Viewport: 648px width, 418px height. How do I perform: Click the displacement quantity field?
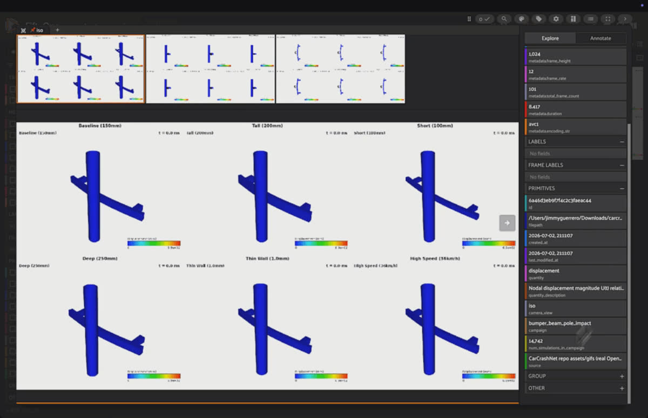pyautogui.click(x=576, y=273)
